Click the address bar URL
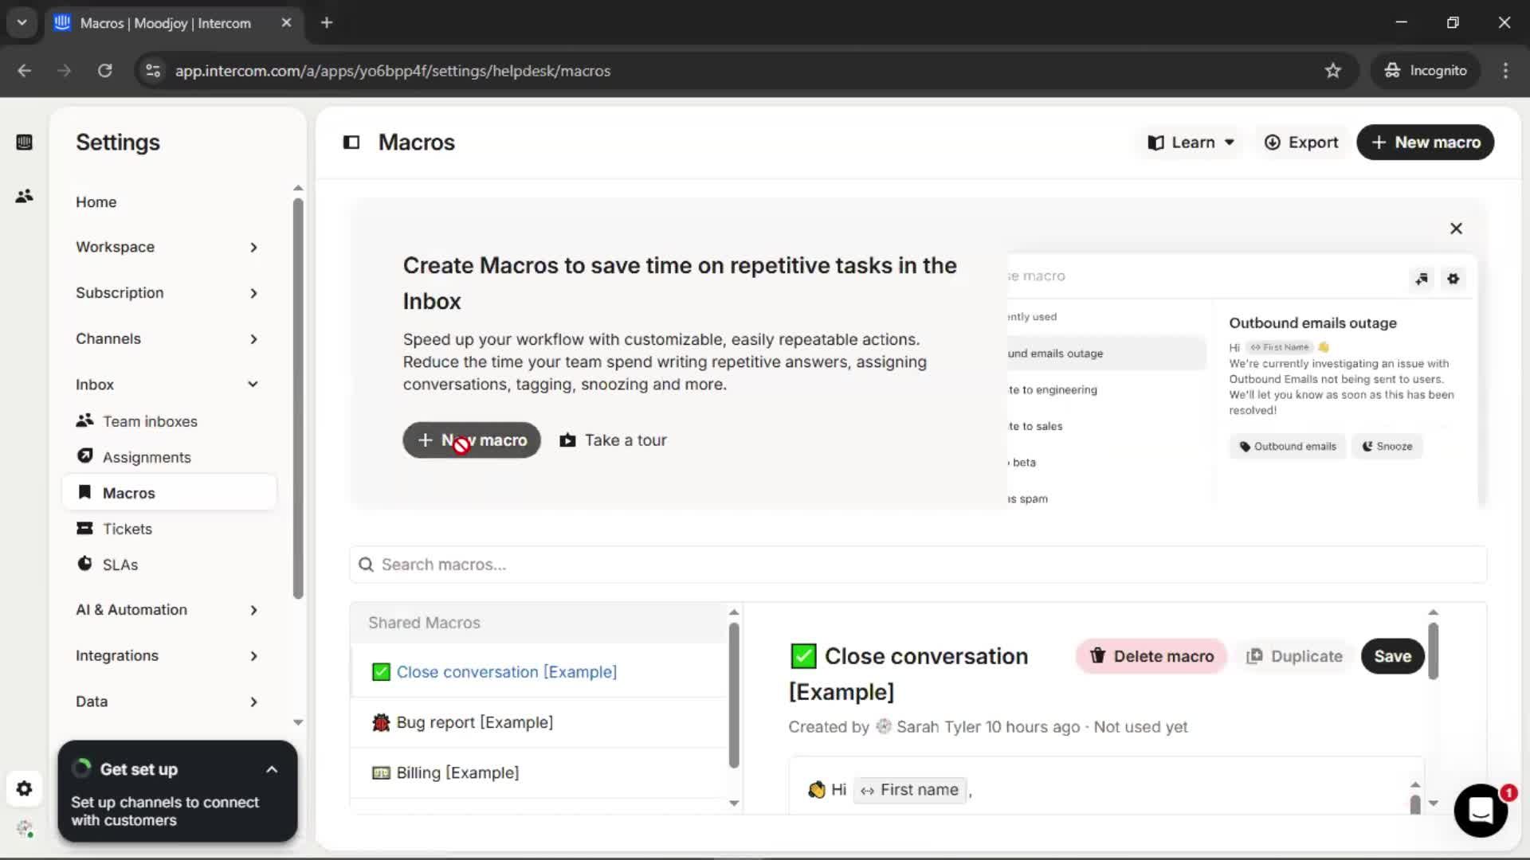 point(393,71)
